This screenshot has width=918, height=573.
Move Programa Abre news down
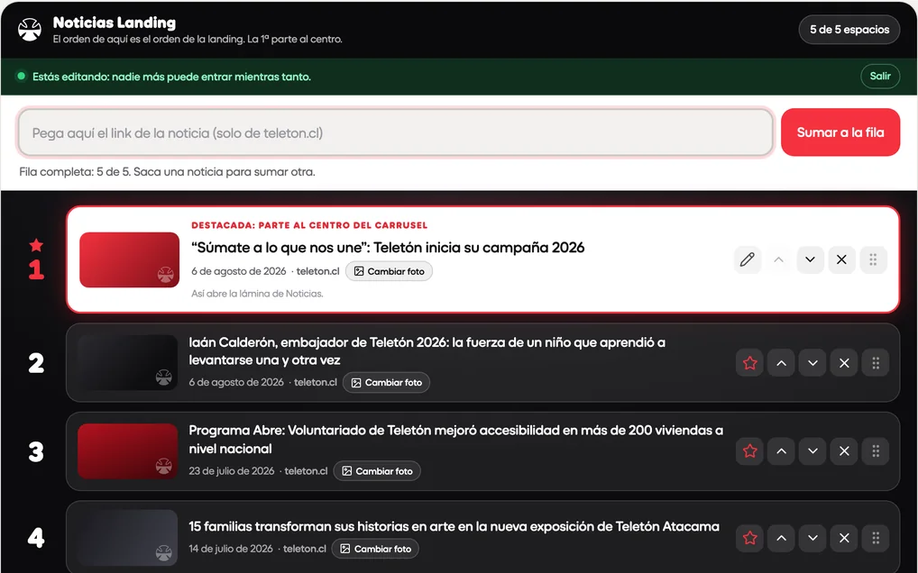[812, 450]
